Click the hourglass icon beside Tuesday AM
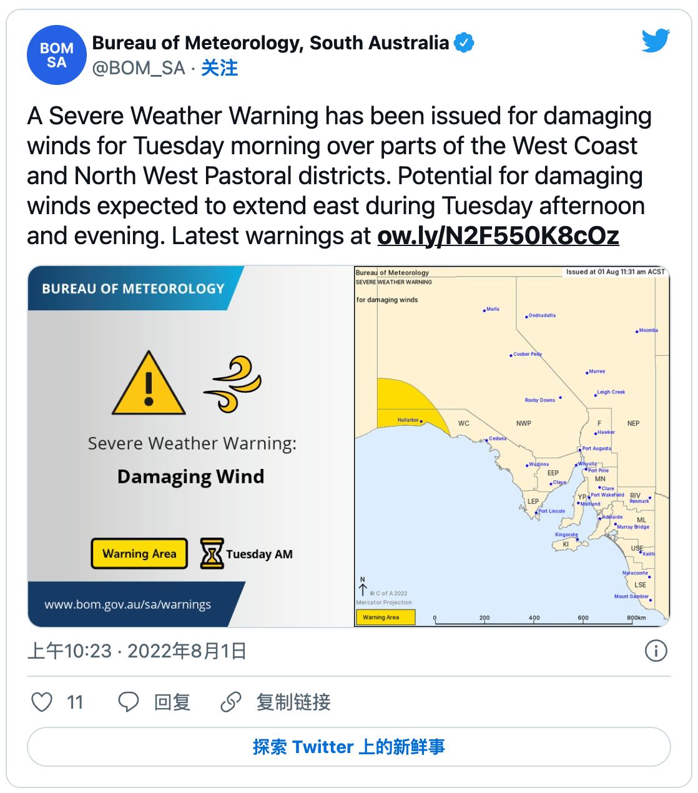This screenshot has width=698, height=793. (211, 553)
